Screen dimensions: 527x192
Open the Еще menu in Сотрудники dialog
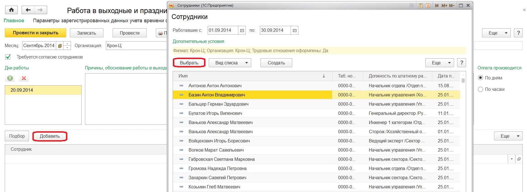(x=440, y=63)
